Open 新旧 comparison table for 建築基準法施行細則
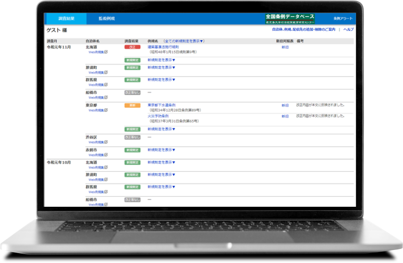This screenshot has height=263, width=403. click(x=285, y=47)
